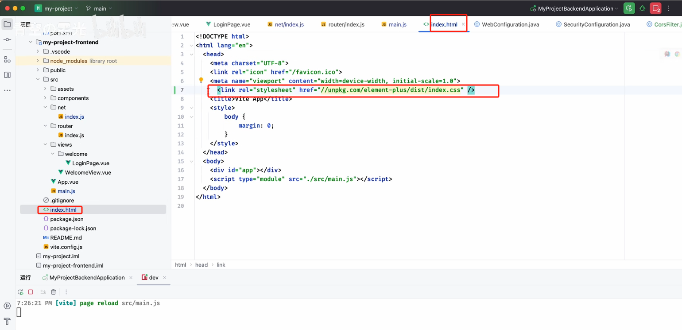Click 'link' in the editor breadcrumb

pos(221,265)
